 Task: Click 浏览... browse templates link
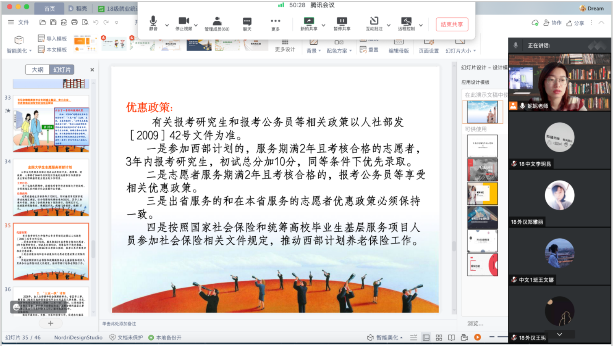pos(475,324)
